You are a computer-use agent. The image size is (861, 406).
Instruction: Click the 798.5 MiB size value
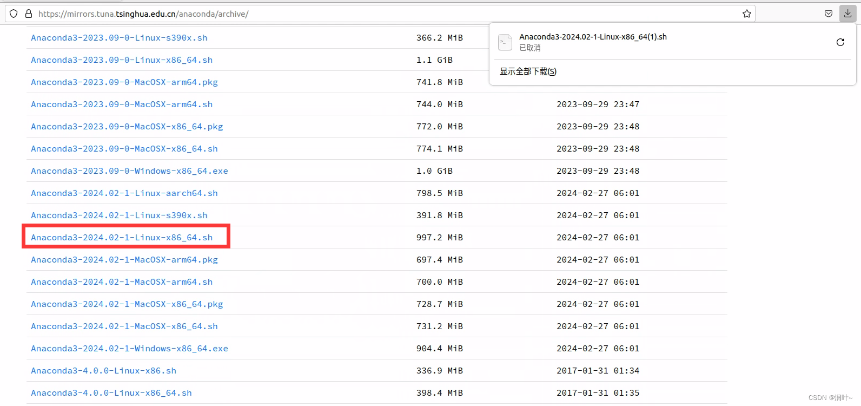(x=440, y=193)
